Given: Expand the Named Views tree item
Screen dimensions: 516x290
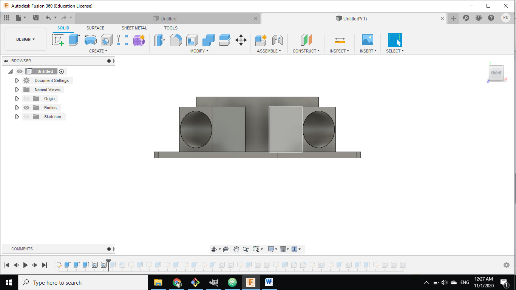Looking at the screenshot, I should 17,89.
